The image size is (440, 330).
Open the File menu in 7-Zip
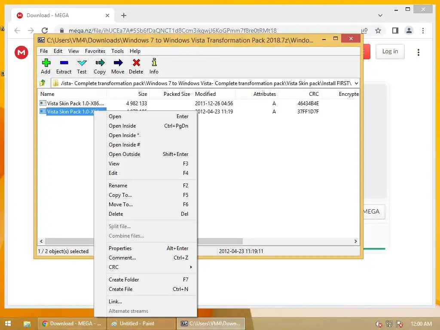tap(44, 51)
